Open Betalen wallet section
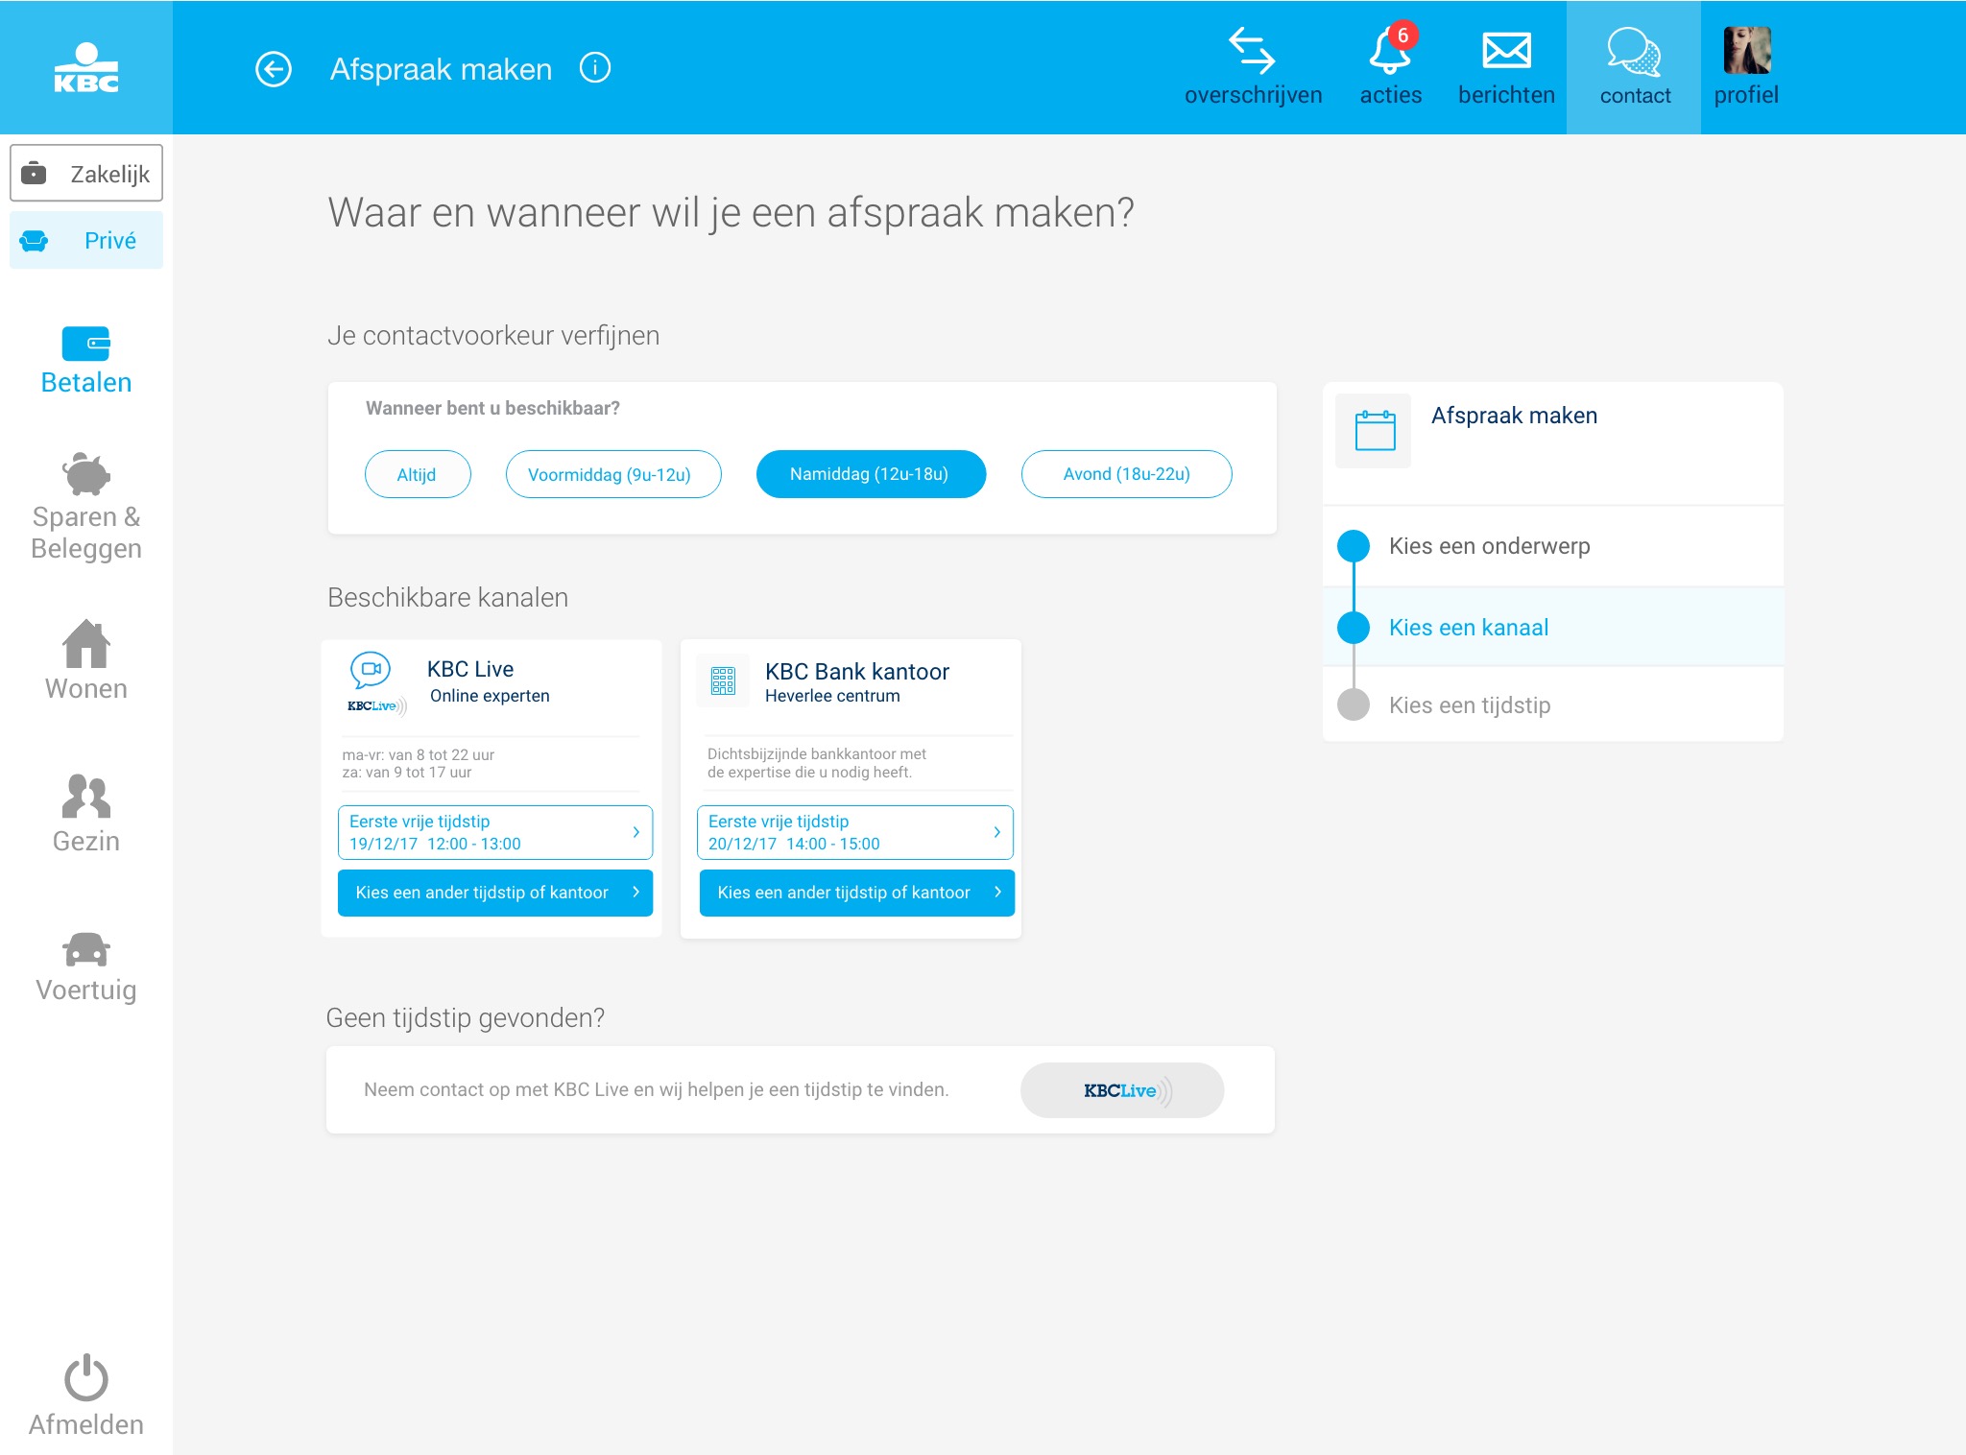1966x1455 pixels. (x=86, y=361)
